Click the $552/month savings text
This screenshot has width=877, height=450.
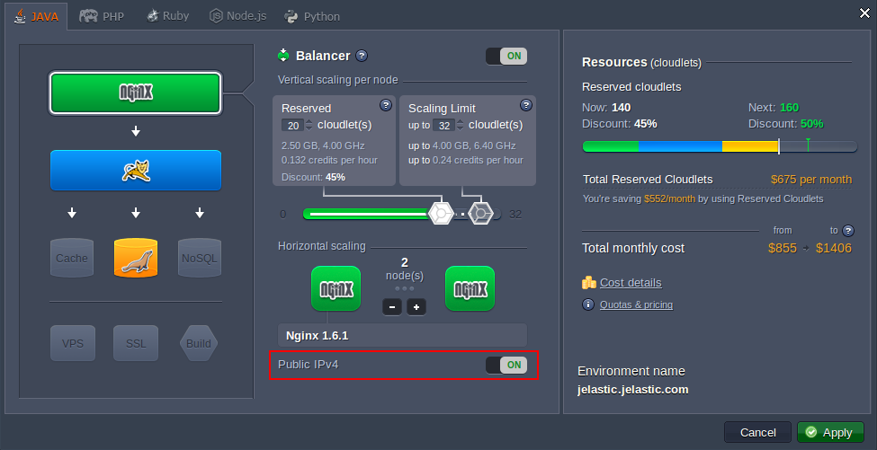(669, 199)
